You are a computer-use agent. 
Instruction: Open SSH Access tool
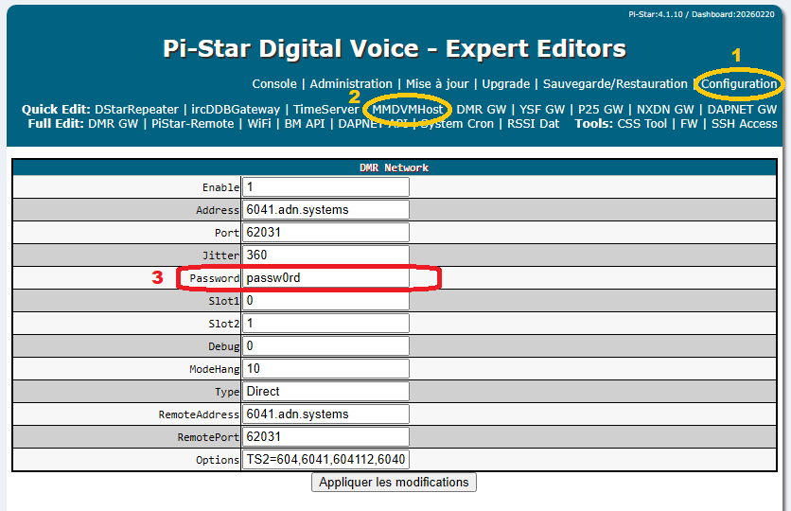(745, 124)
